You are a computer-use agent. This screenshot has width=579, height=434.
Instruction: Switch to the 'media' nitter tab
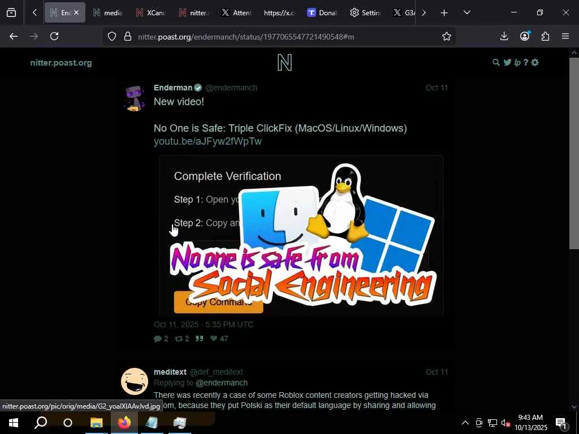pyautogui.click(x=107, y=12)
